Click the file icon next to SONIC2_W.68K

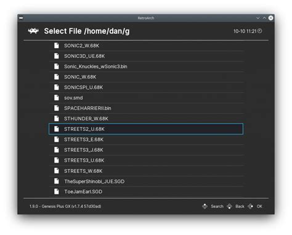tap(57, 46)
